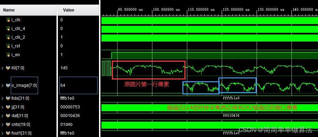Expand the fids[31:0] bus
The height and width of the screenshot is (137, 318).
coord(2,98)
